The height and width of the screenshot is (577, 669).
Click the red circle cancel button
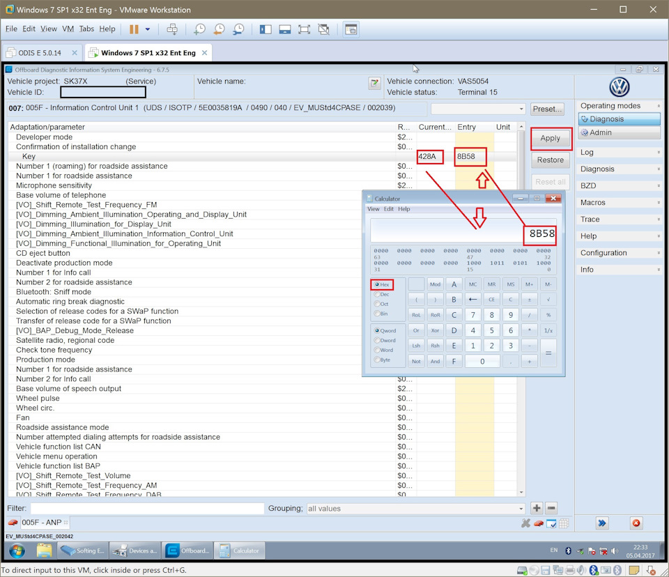click(x=636, y=523)
